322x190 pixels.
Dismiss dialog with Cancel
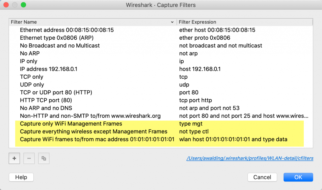point(262,177)
